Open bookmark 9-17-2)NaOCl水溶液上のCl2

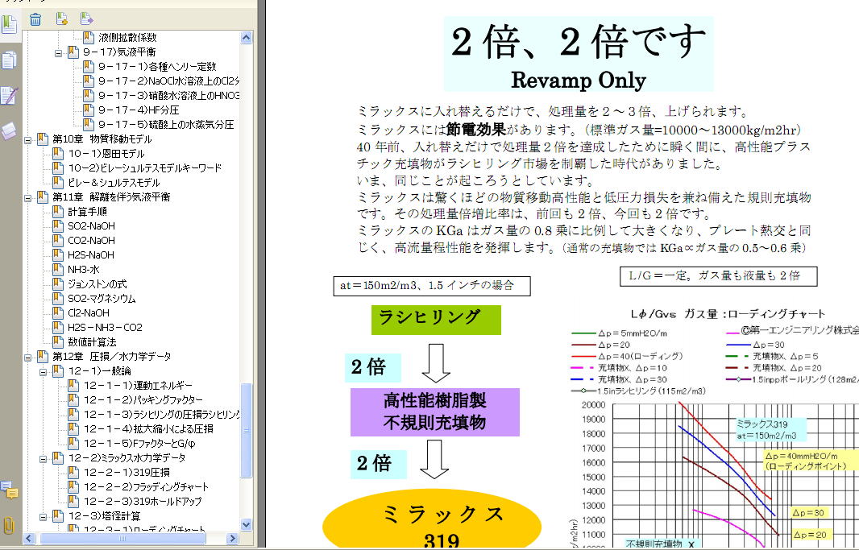[168, 81]
